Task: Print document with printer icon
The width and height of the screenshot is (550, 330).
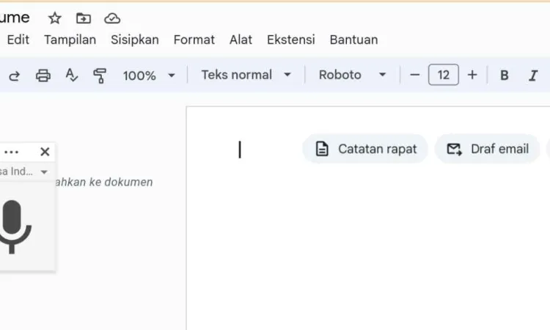Action: pyautogui.click(x=43, y=76)
